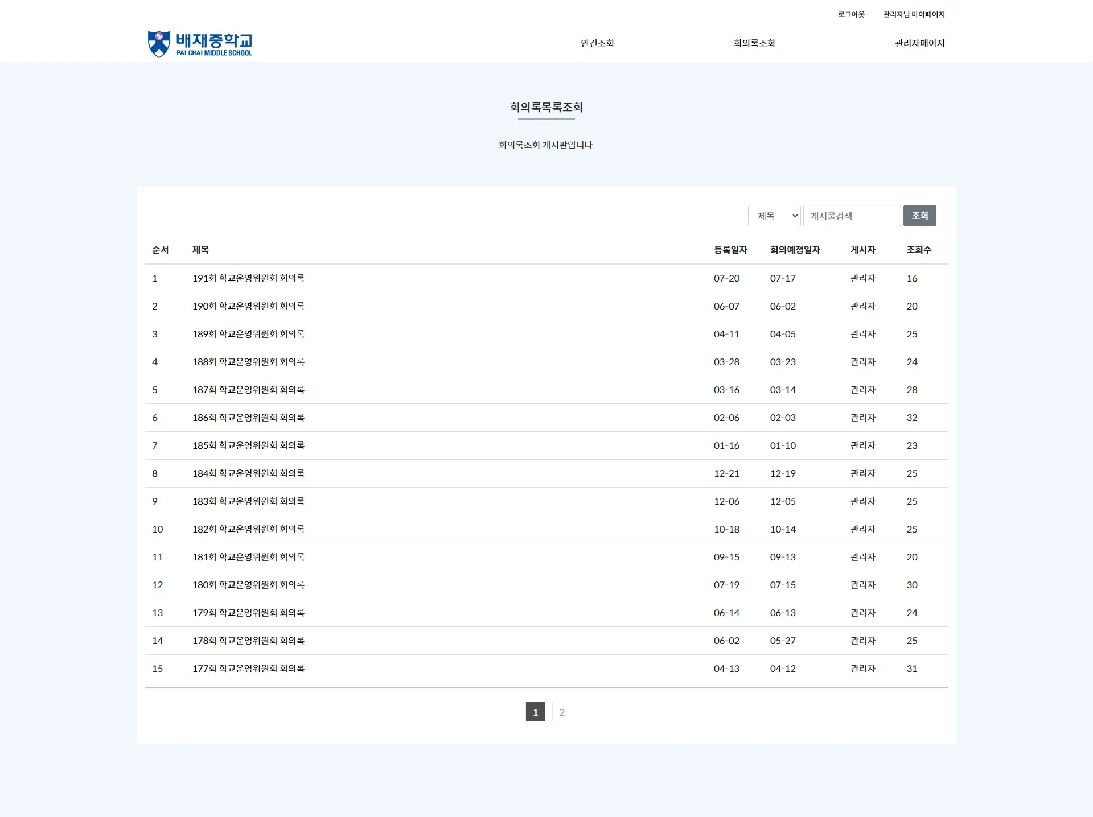
Task: Open 관리자님 마이페이지 link
Action: pyautogui.click(x=914, y=14)
